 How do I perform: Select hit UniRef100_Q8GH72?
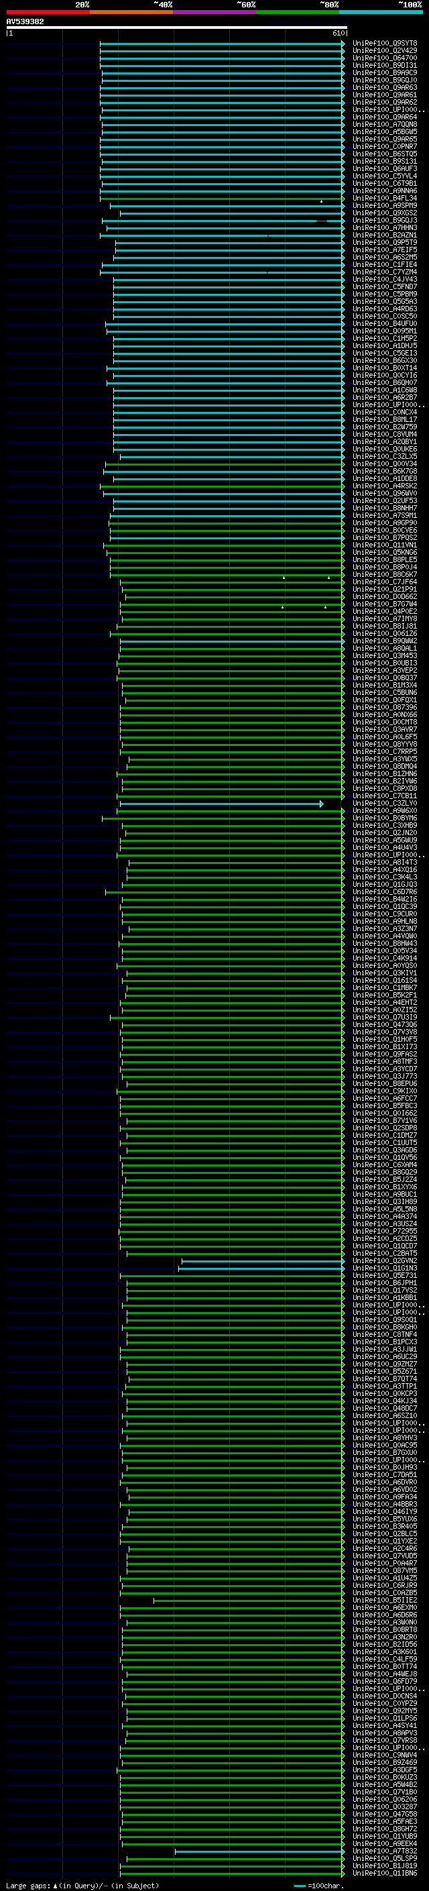coord(385,1829)
